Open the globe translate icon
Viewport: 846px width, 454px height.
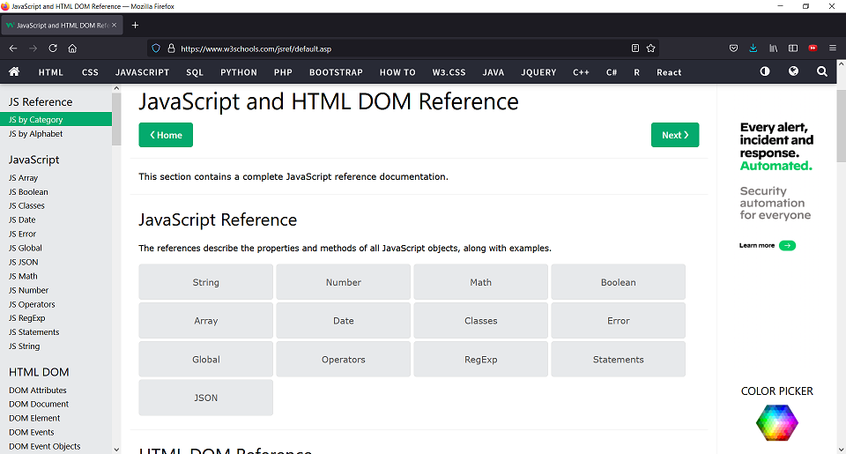(x=793, y=71)
